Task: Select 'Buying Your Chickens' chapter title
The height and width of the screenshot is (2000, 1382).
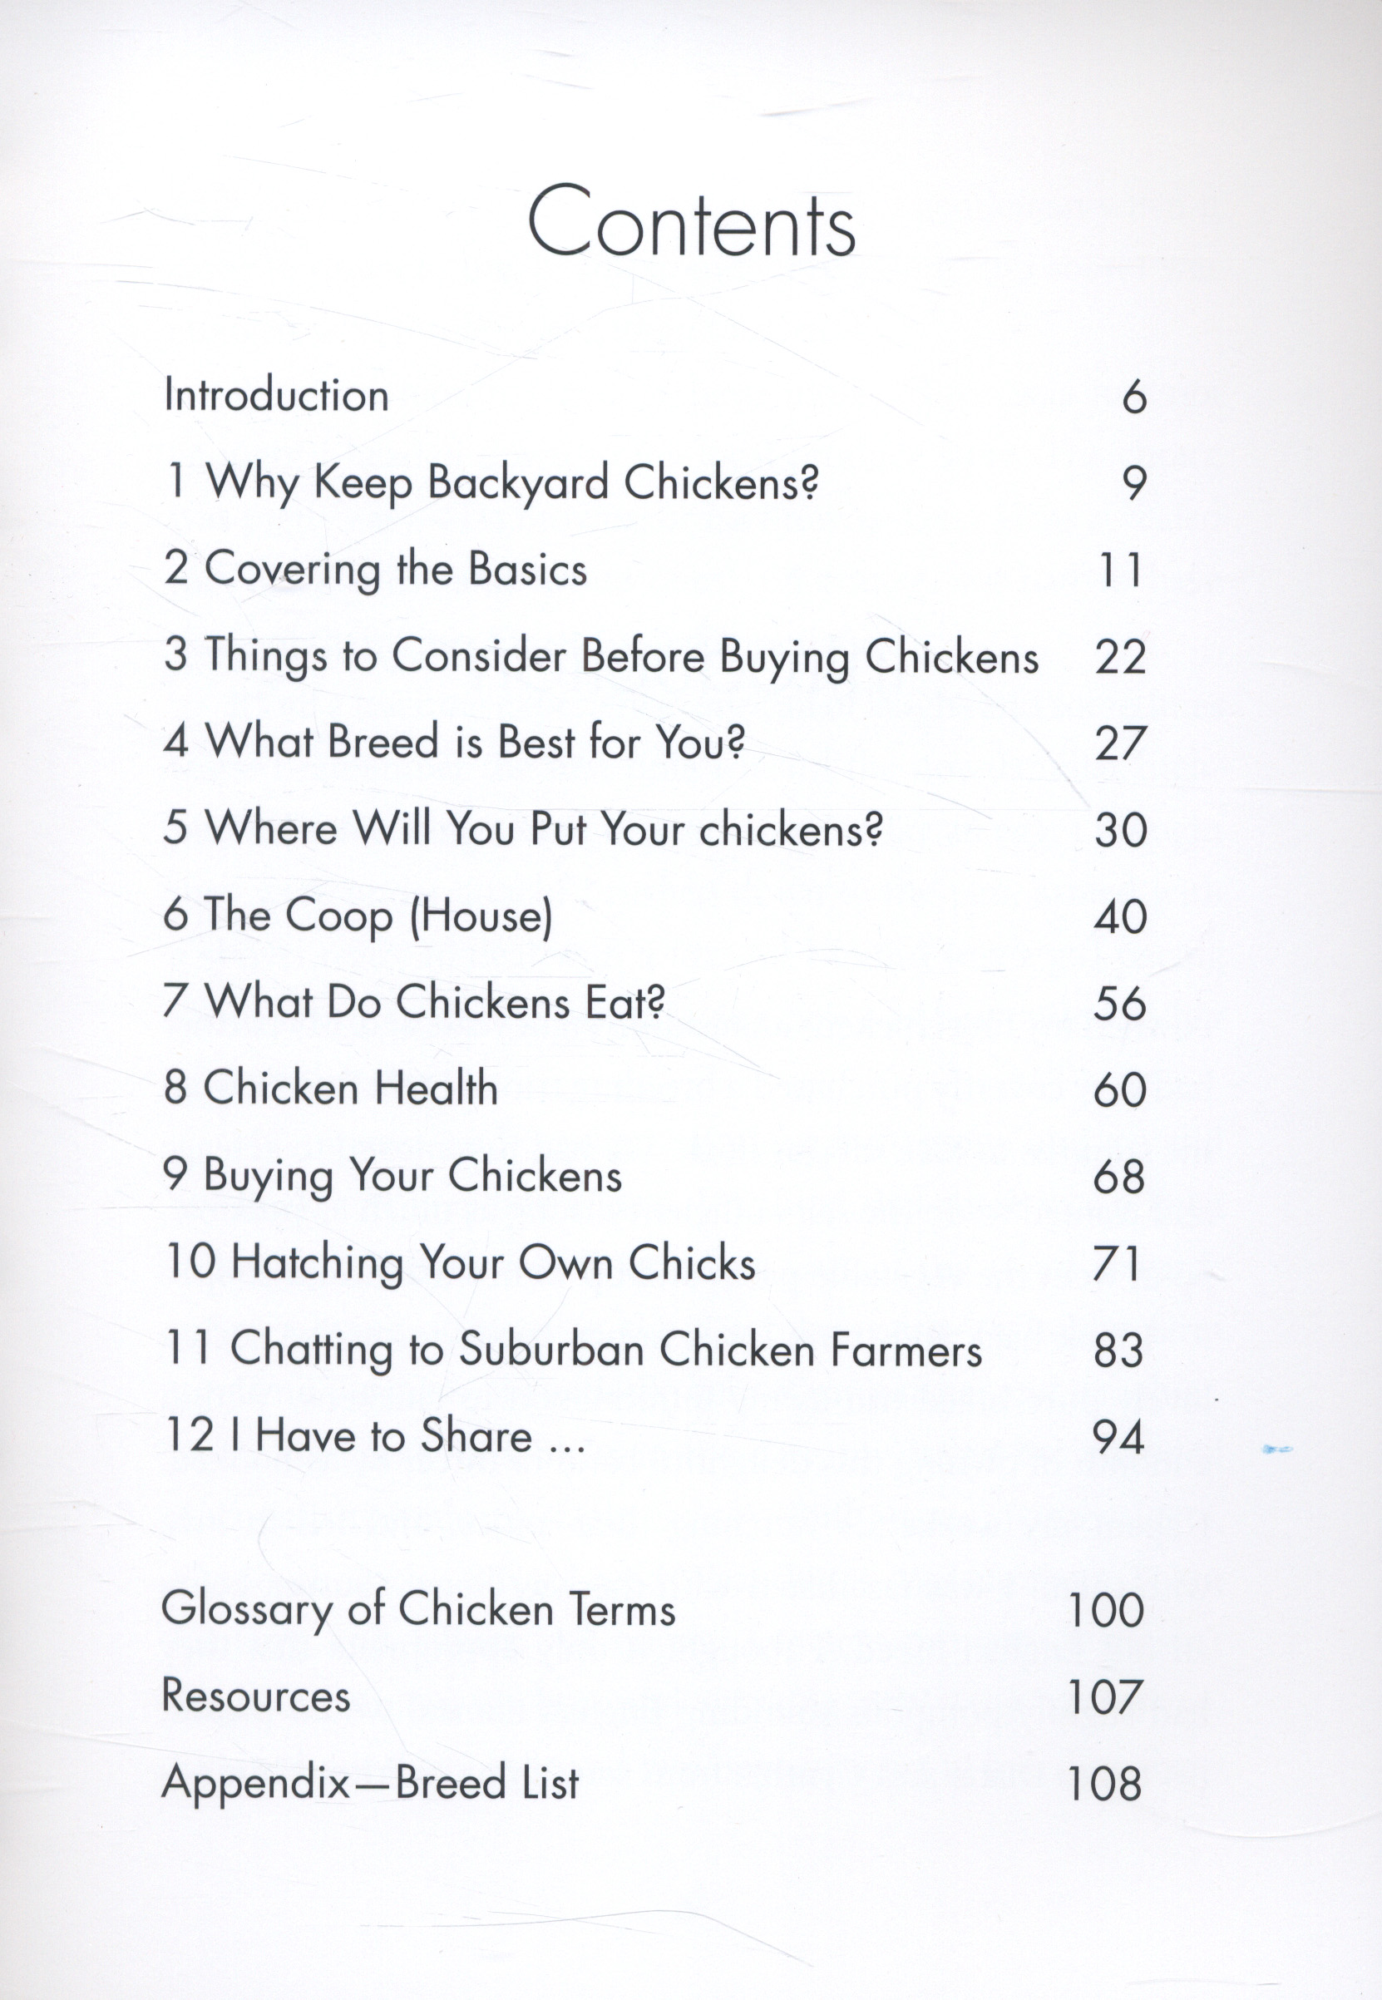Action: [x=392, y=1176]
